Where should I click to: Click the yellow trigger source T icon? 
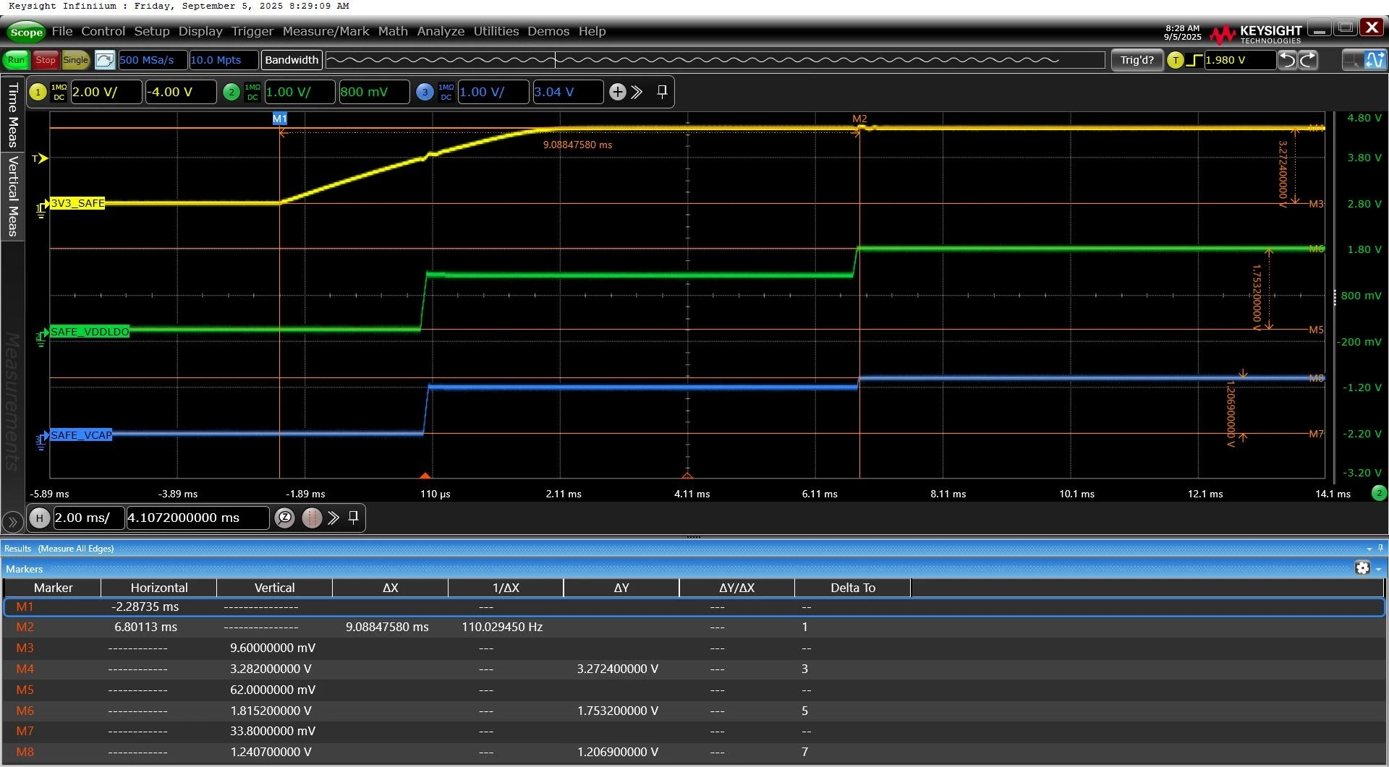point(1176,60)
